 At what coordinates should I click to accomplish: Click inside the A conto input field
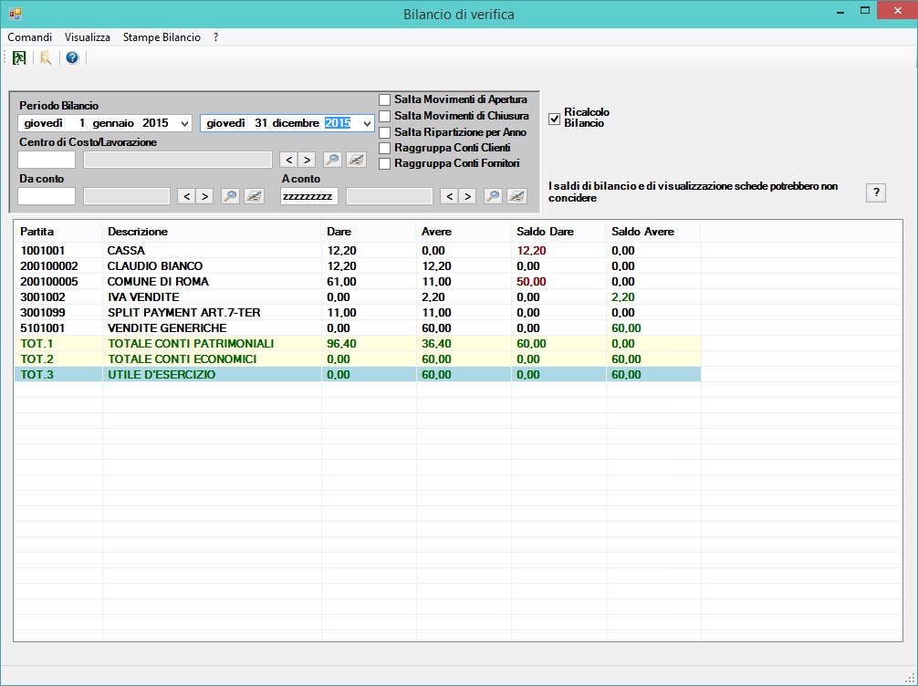(309, 196)
